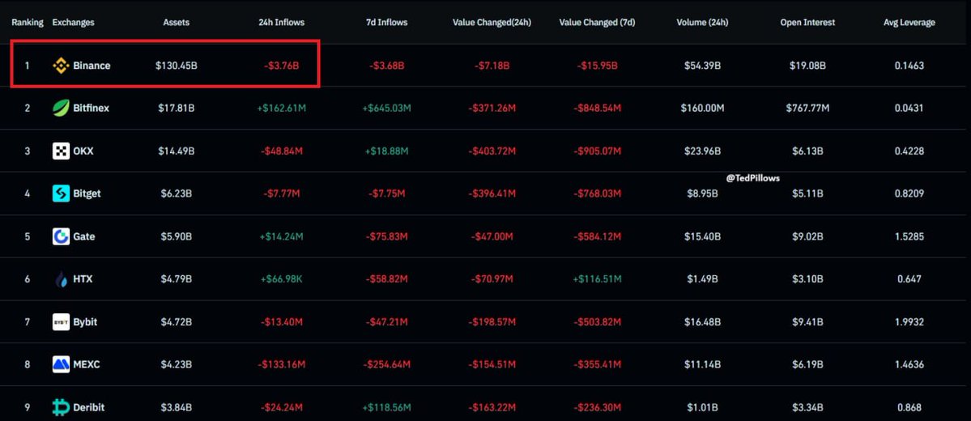Open the Bybit exchange name
The width and height of the screenshot is (971, 421).
pos(85,322)
